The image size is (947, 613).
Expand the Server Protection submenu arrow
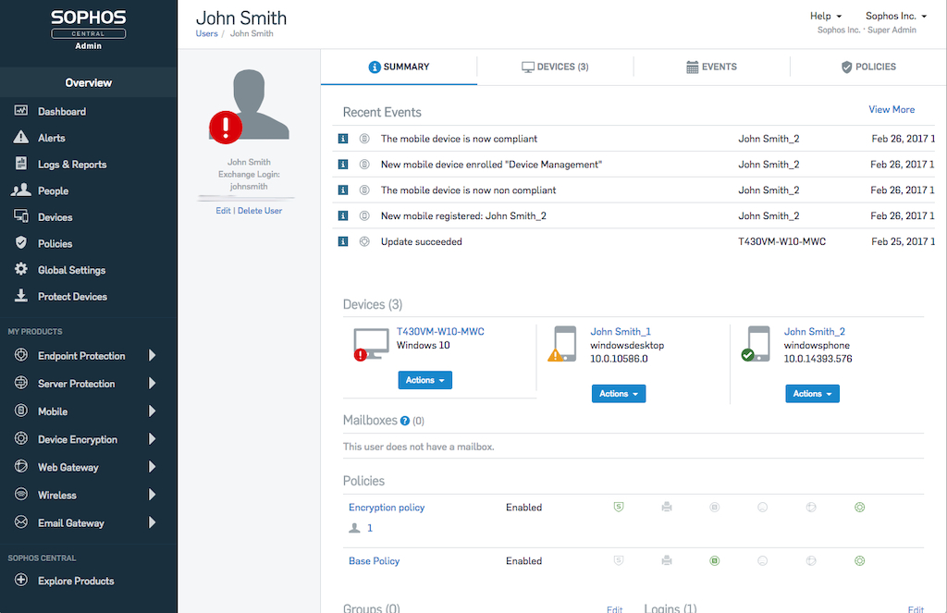153,383
